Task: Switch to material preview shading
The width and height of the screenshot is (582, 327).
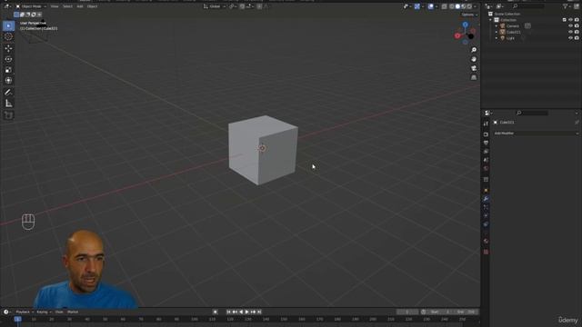Action: (x=464, y=6)
